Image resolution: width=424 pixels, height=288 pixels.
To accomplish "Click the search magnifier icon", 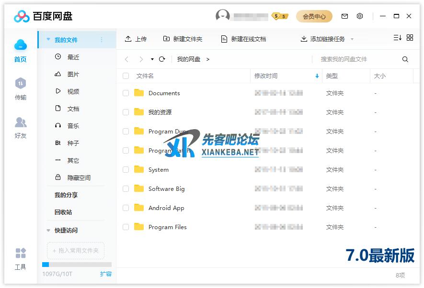I will pos(405,59).
